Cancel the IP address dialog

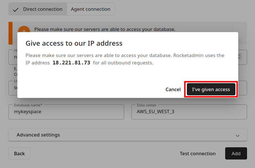[x=173, y=89]
